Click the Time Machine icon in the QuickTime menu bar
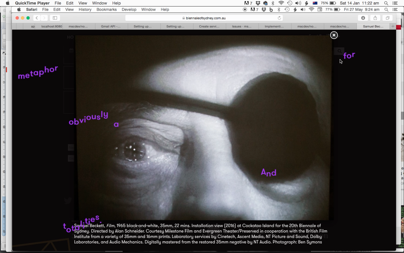Viewport: 404px width, 253px height. pyautogui.click(x=290, y=3)
